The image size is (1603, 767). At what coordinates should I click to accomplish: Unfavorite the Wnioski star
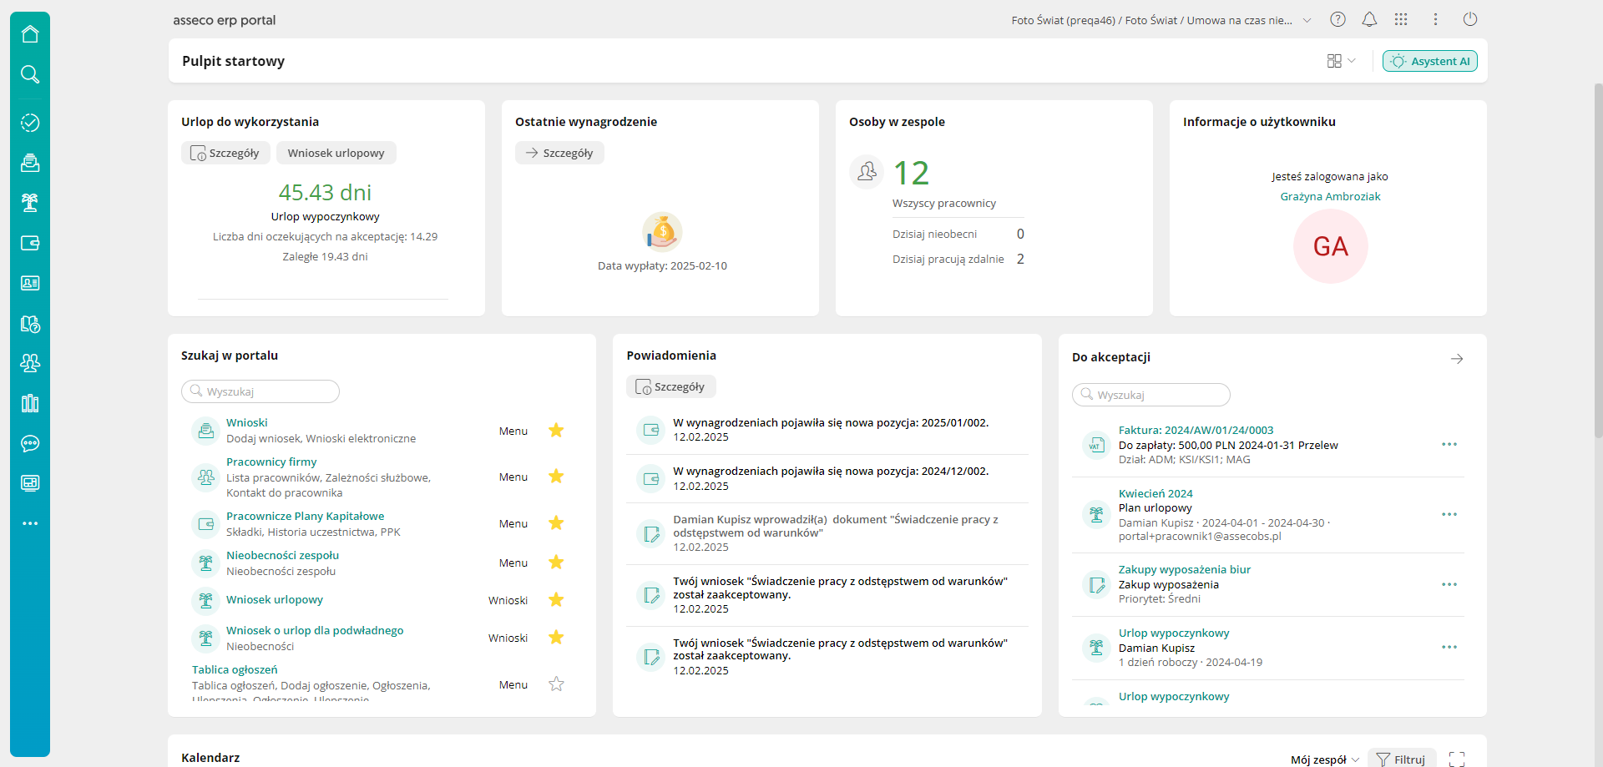pyautogui.click(x=556, y=431)
